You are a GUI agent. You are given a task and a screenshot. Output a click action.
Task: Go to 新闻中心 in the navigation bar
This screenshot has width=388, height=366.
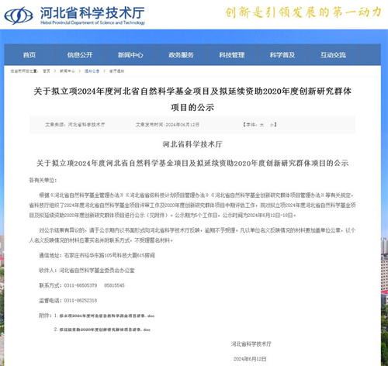click(130, 55)
